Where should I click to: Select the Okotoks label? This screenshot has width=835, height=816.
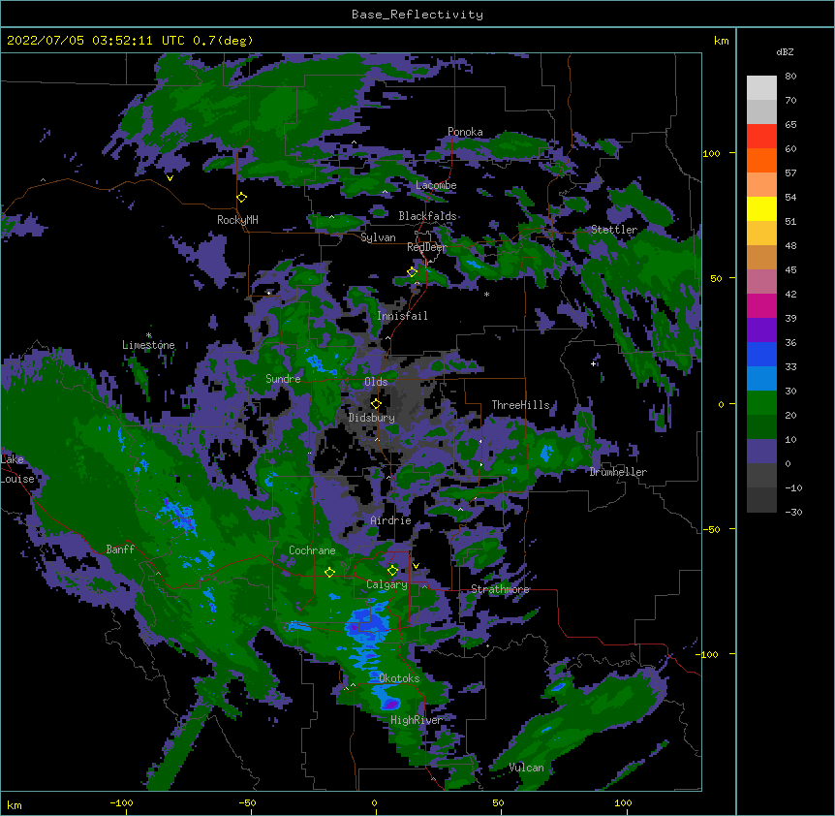(x=399, y=678)
